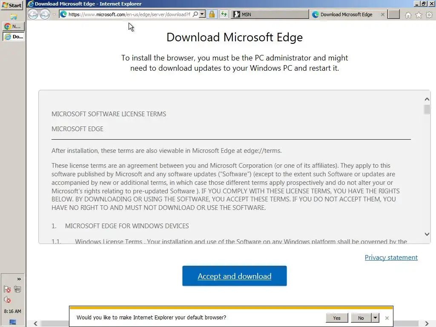436x327 pixels.
Task: Expand hidden tray icons chevron
Action: [19, 279]
